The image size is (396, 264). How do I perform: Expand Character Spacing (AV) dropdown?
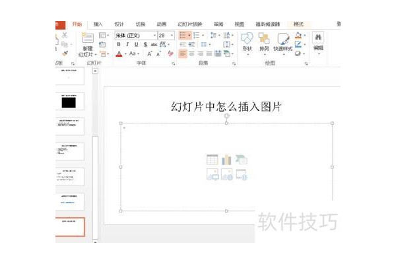[x=169, y=44]
